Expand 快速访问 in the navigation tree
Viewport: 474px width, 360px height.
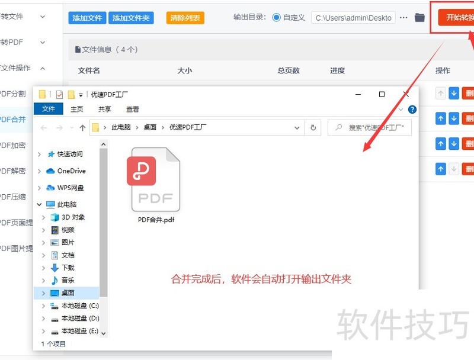coord(39,155)
